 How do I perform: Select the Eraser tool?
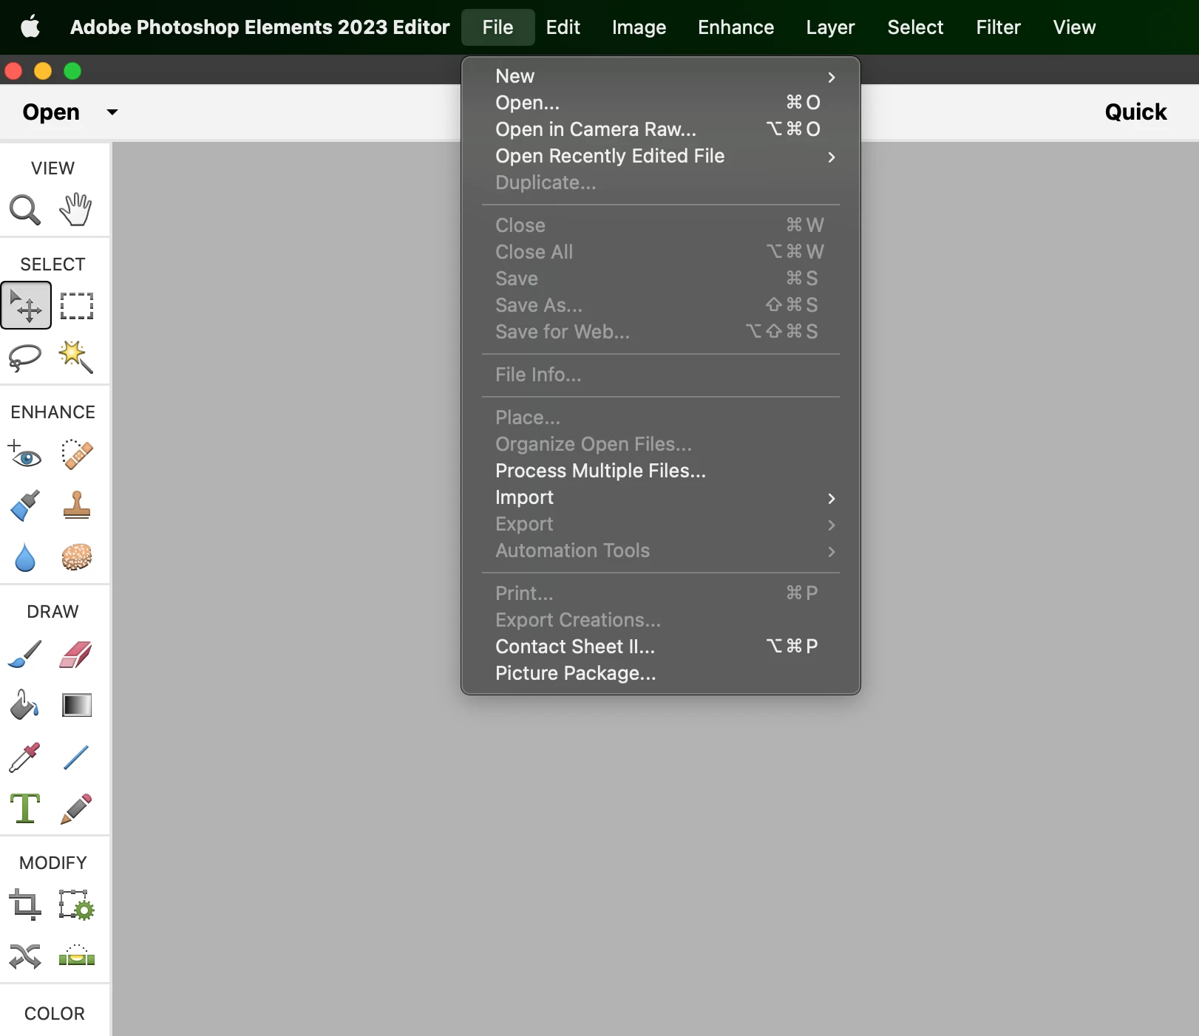pyautogui.click(x=76, y=654)
